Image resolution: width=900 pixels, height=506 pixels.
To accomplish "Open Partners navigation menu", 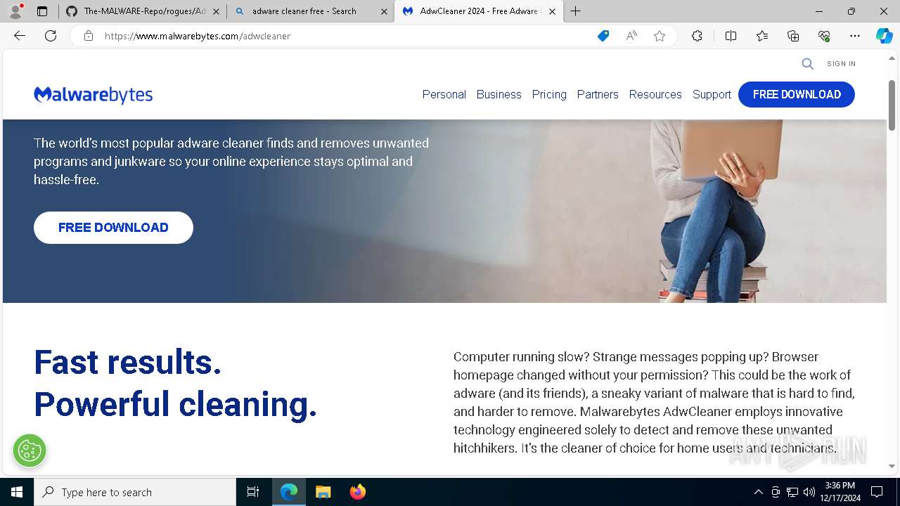I will 598,95.
